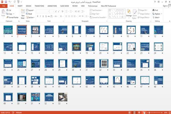Viewport: 171px width, 114px height.
Task: Open the FILE tab
Action: click(x=4, y=6)
